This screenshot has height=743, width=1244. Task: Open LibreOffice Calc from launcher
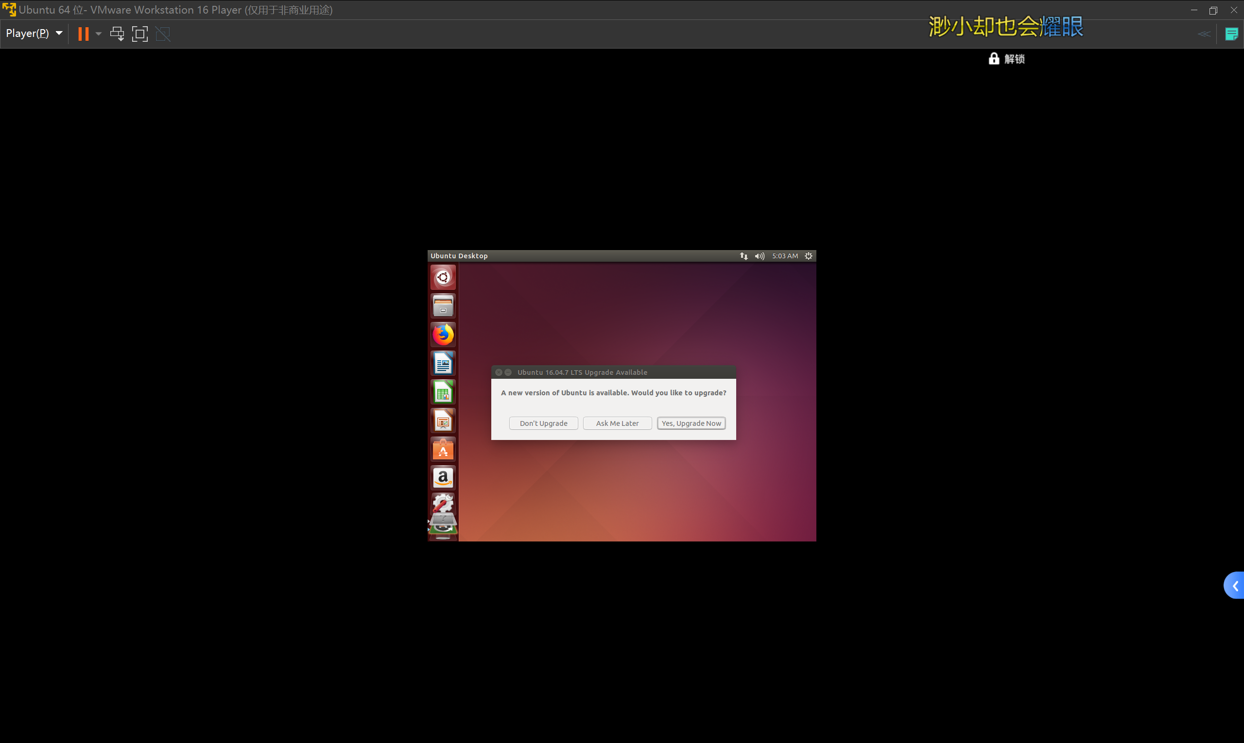443,392
